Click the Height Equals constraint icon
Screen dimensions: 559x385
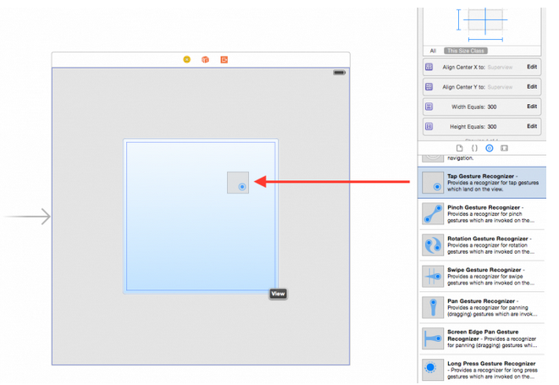click(429, 126)
